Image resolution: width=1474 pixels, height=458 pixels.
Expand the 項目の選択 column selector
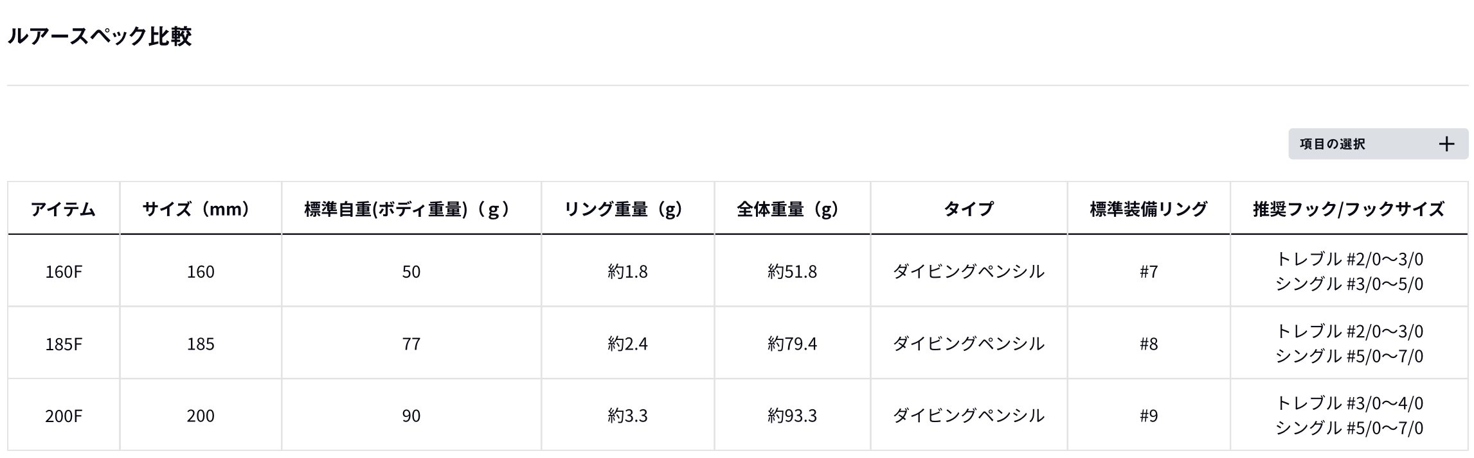coord(1377,144)
